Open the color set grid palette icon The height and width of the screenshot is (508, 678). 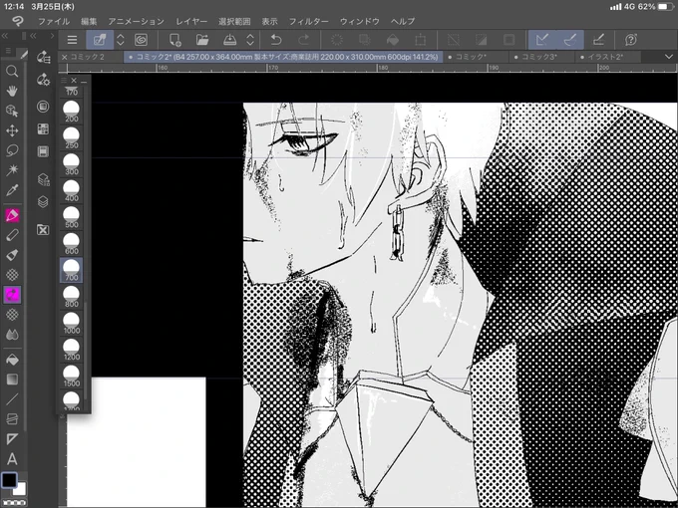pyautogui.click(x=43, y=128)
